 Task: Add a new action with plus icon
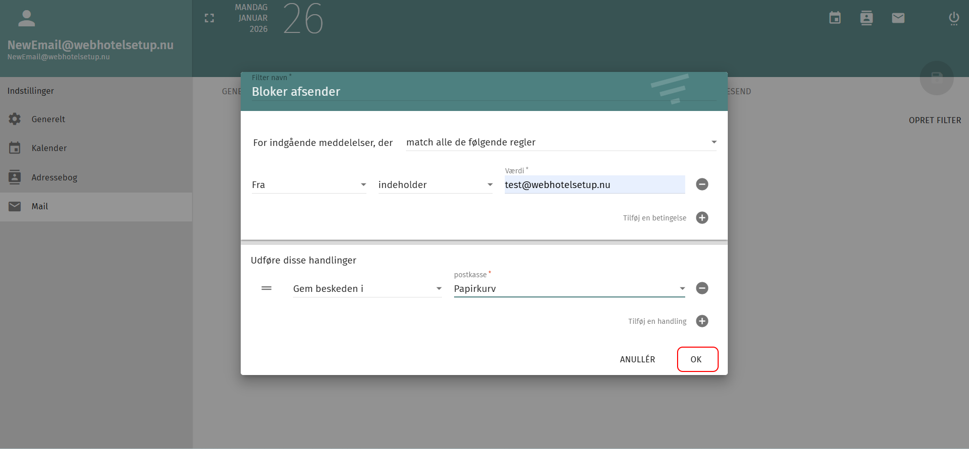pyautogui.click(x=702, y=321)
